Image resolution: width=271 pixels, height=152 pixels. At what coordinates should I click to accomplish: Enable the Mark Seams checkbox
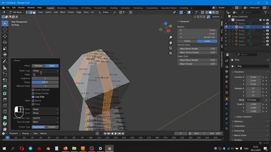pyautogui.click(x=33, y=100)
